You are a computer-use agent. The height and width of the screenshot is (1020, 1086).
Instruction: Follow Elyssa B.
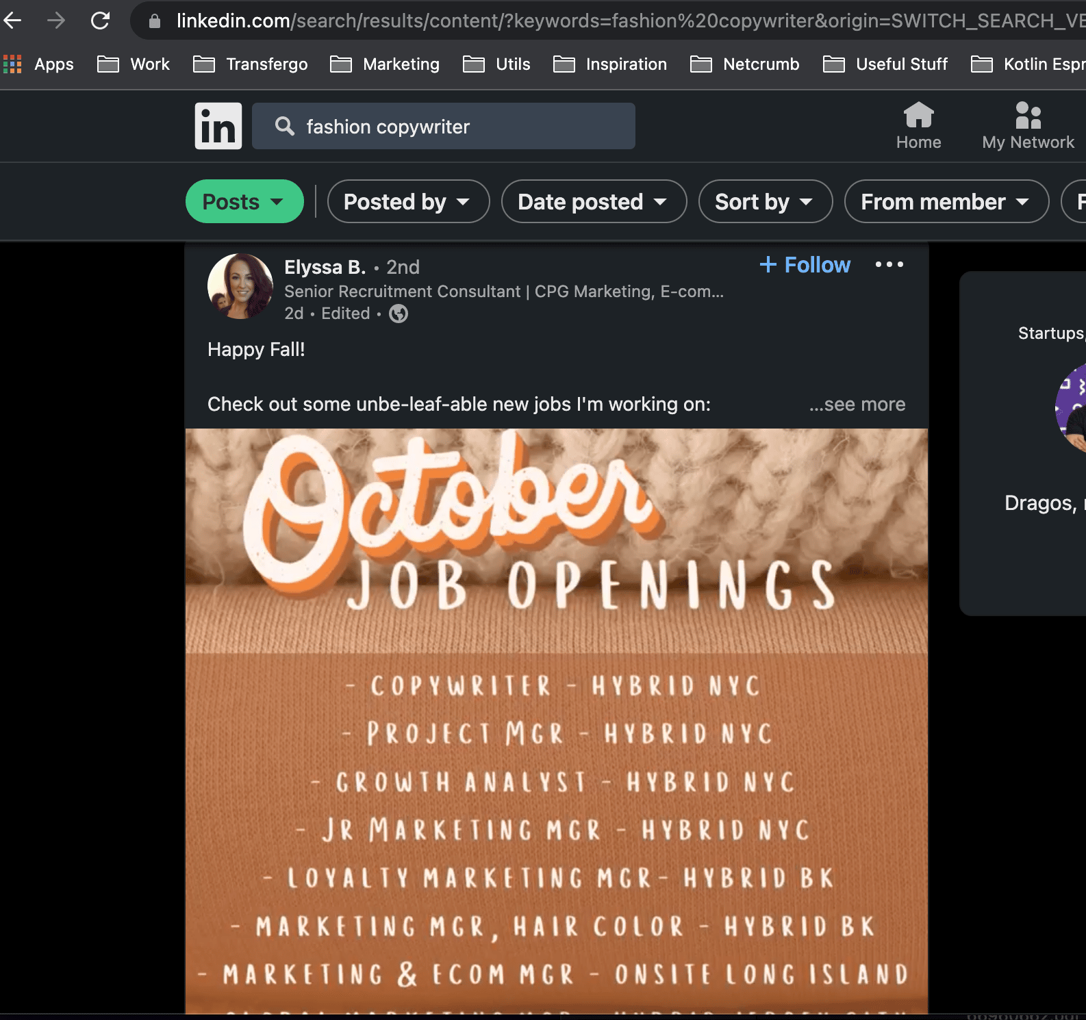(x=805, y=265)
